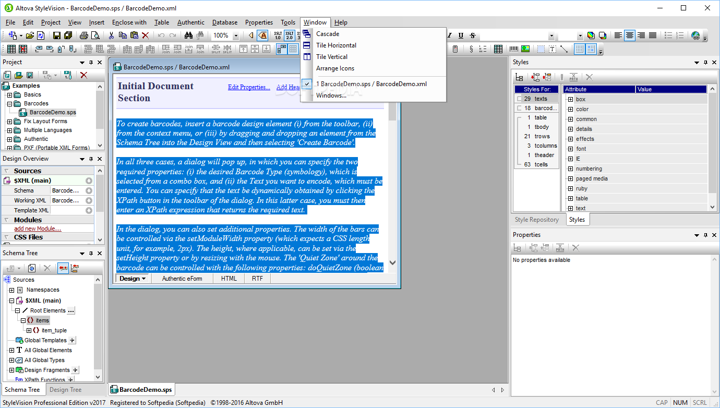Screen dimensions: 720x408
Task: Toggle the red arrow sync button in Schema Tree
Action: tap(63, 268)
